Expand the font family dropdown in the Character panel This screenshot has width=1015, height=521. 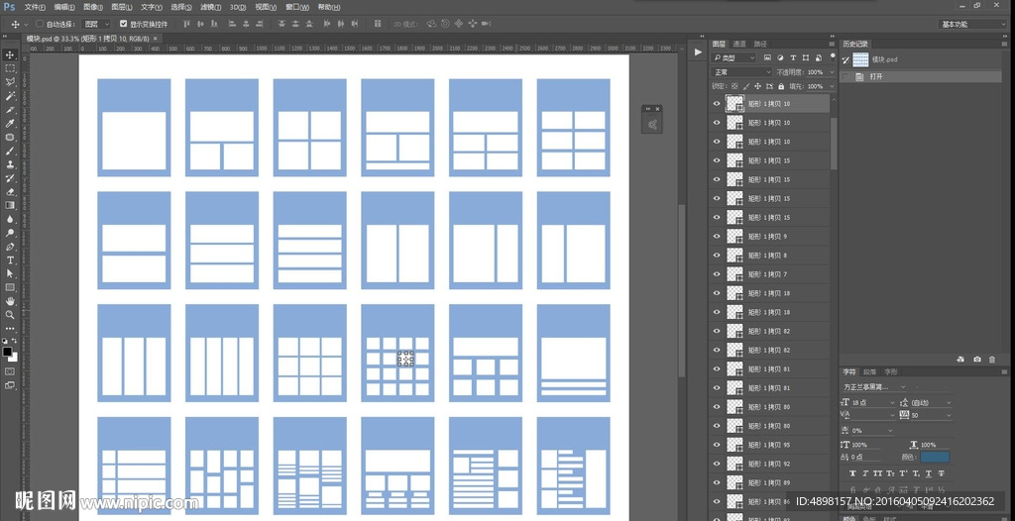[x=902, y=387]
